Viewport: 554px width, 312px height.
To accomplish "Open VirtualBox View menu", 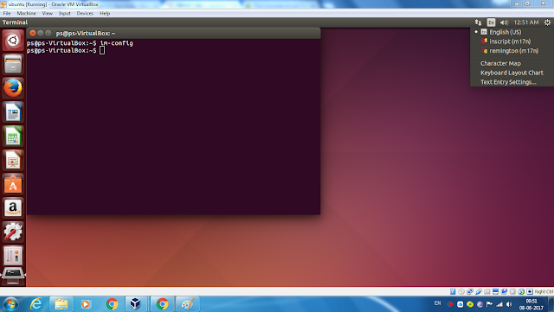I will coord(48,14).
